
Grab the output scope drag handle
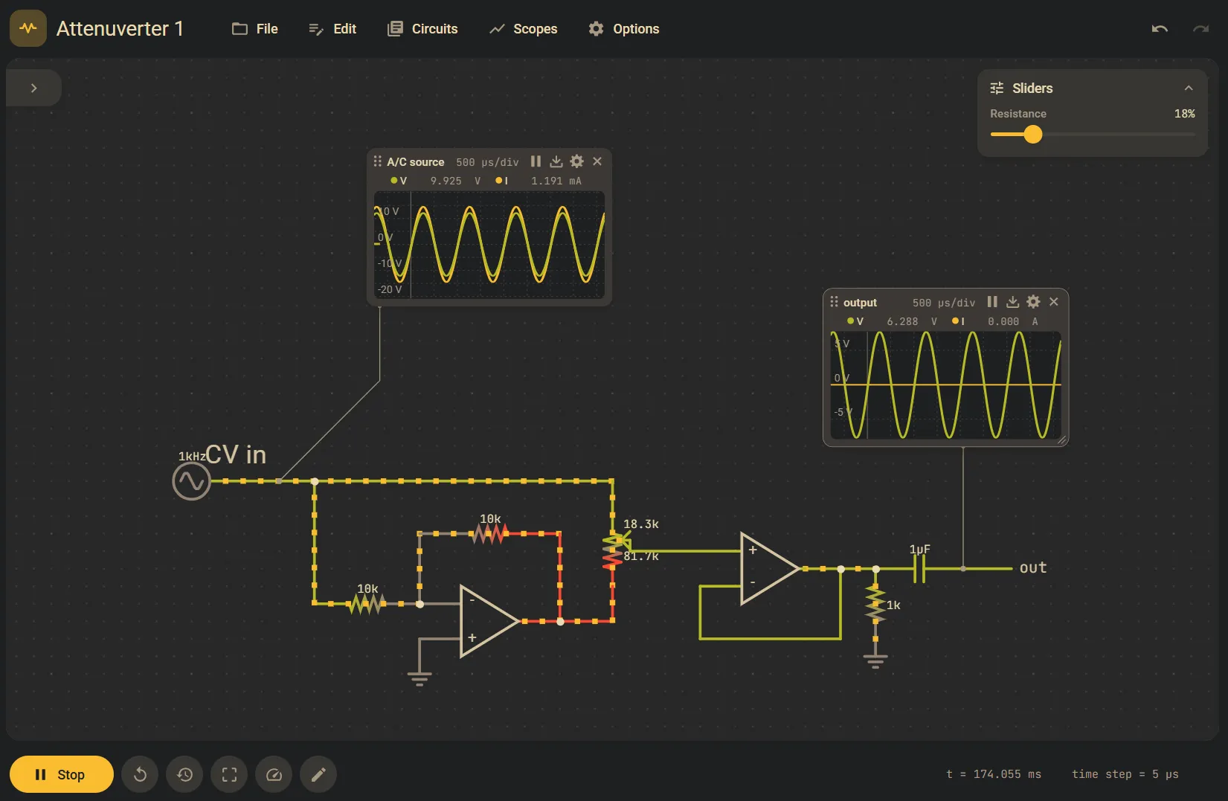[x=834, y=302]
